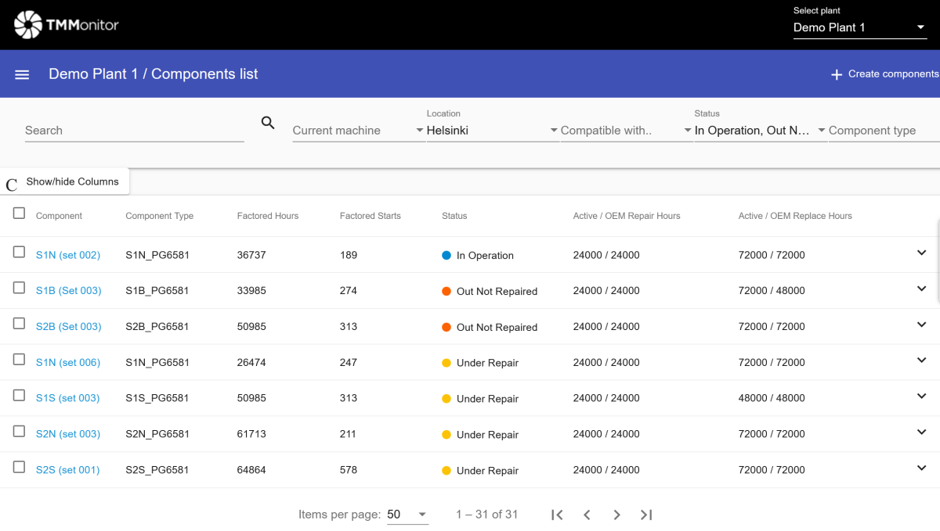Go to the next page
The width and height of the screenshot is (940, 531).
point(616,515)
